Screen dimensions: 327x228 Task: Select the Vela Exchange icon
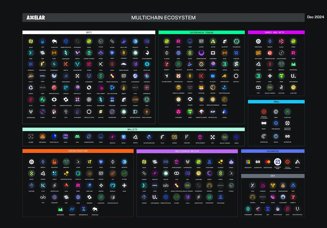112,88
